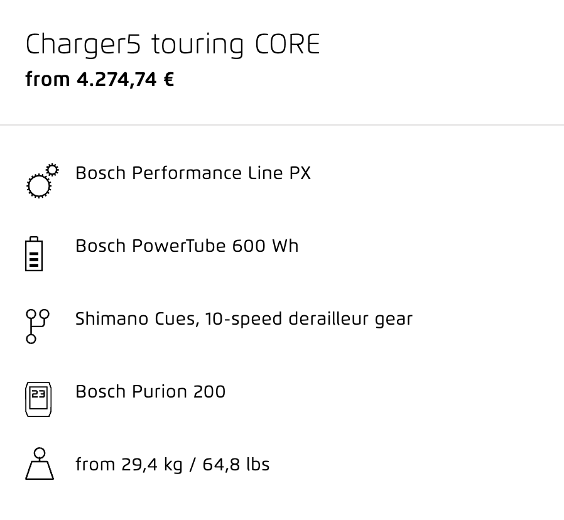Open the Charger5 touring CORE title
Screen dimensions: 564x520
(173, 45)
